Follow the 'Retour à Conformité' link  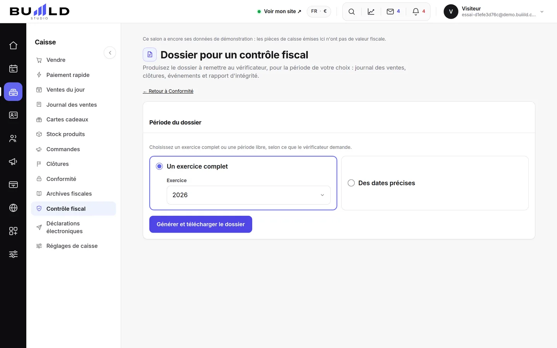168,91
